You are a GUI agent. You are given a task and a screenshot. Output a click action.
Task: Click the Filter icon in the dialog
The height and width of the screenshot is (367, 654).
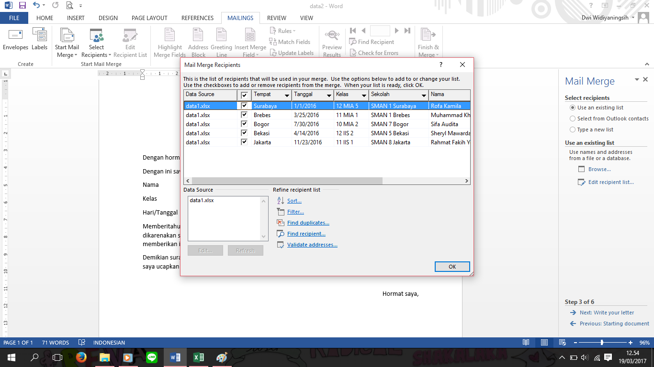coord(281,212)
